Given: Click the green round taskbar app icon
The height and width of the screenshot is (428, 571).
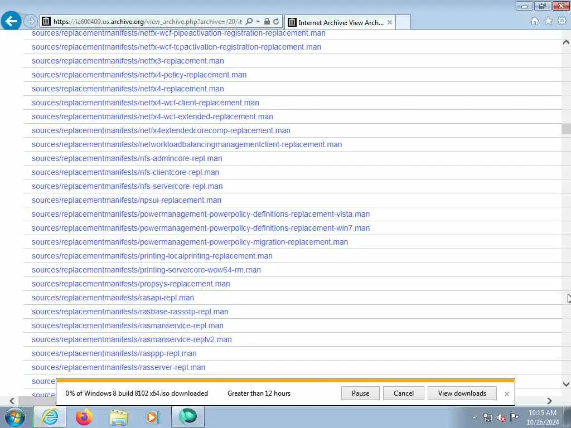Looking at the screenshot, I should click(x=188, y=417).
